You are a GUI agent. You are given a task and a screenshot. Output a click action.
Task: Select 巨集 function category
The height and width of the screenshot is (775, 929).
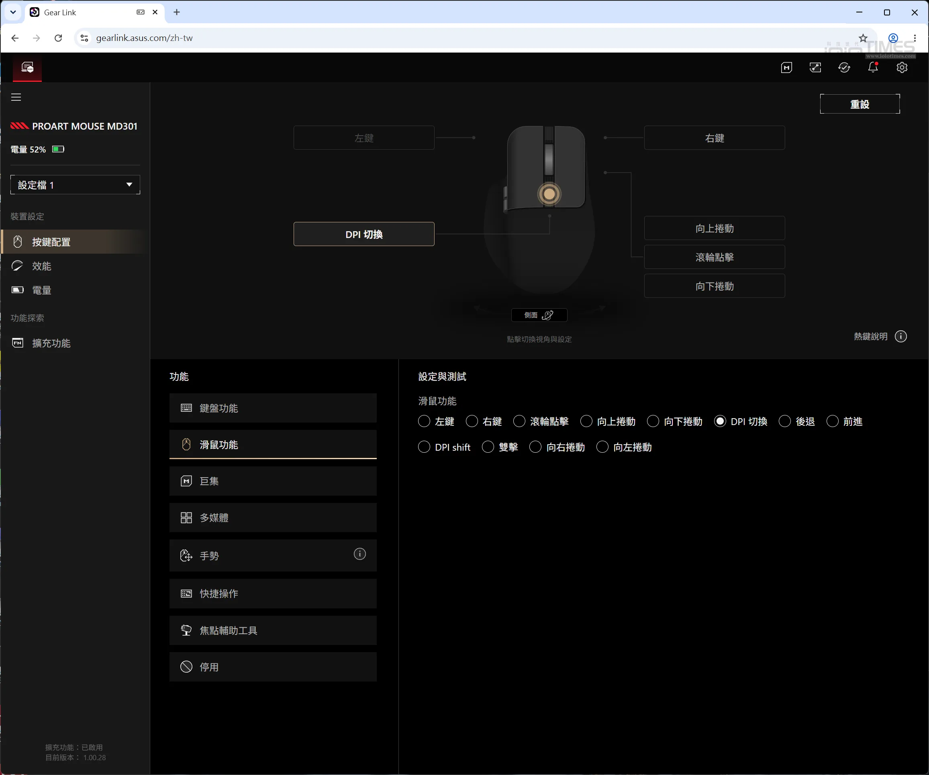tap(273, 481)
